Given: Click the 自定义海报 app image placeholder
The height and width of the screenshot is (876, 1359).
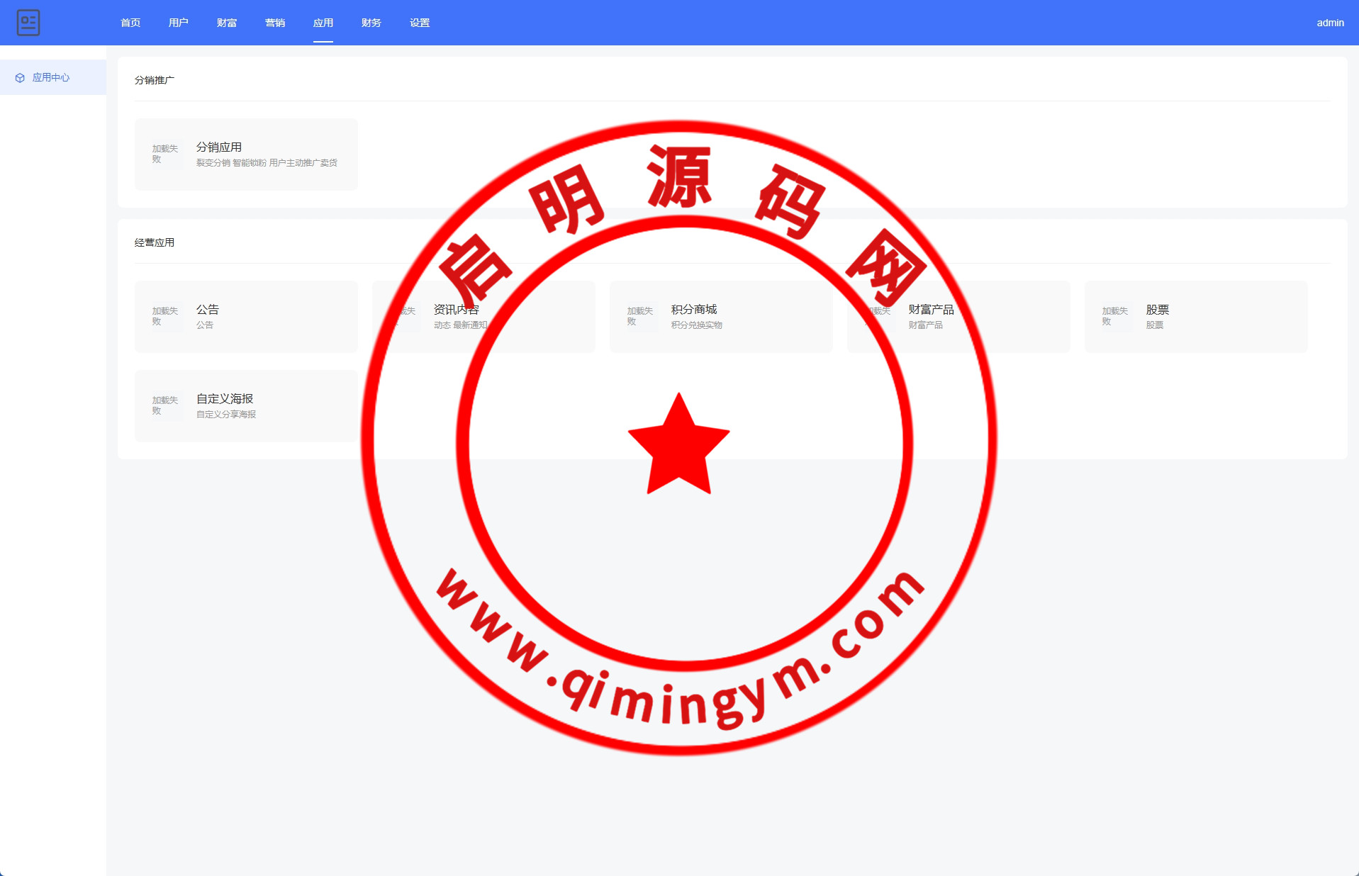Looking at the screenshot, I should [x=166, y=406].
